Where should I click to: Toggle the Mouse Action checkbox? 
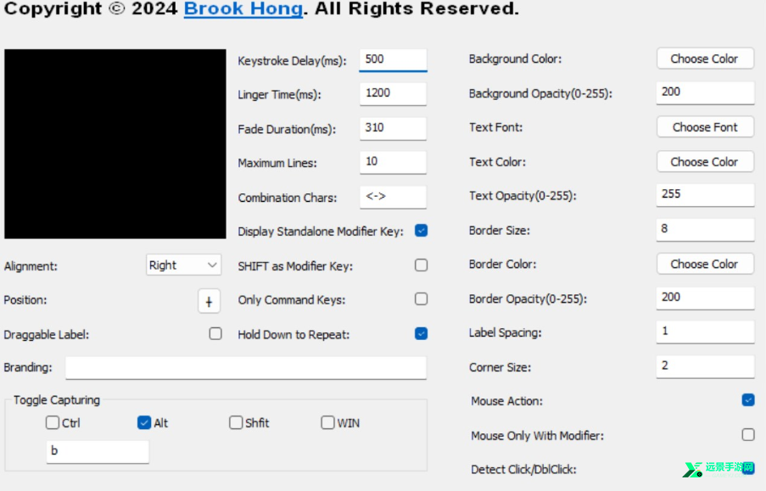[748, 400]
